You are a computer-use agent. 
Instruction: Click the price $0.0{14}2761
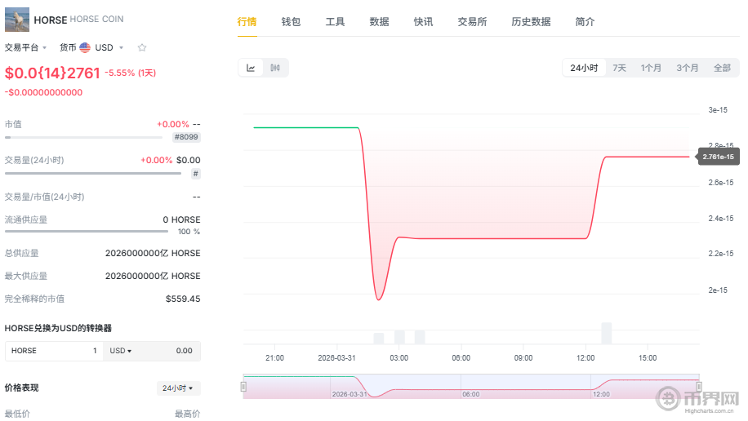click(52, 73)
